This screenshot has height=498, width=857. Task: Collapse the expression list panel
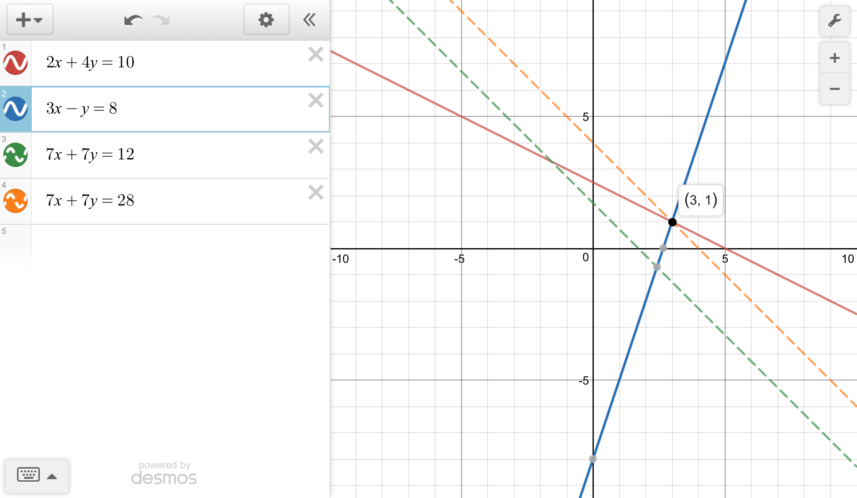pos(309,20)
